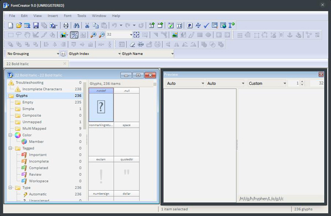Print using the printer icon
This screenshot has width=331, height=216.
coord(66,25)
